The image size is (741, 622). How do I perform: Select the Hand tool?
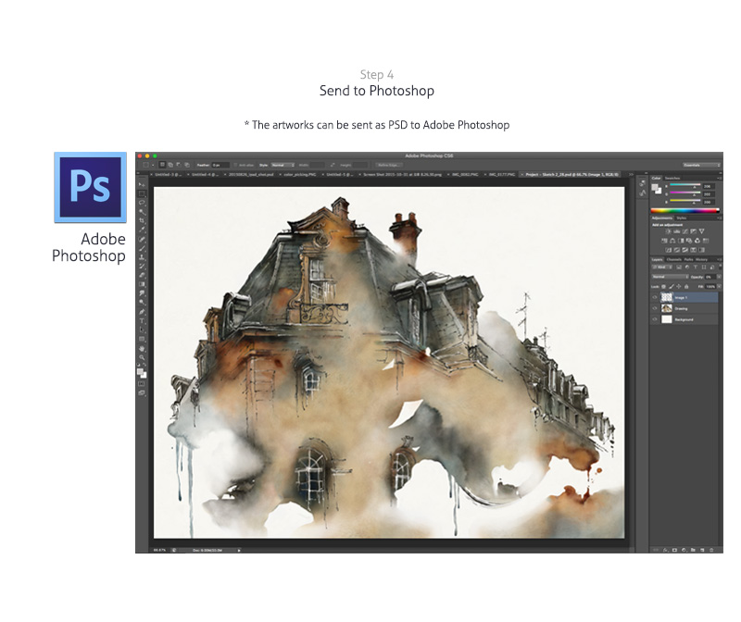pyautogui.click(x=142, y=349)
